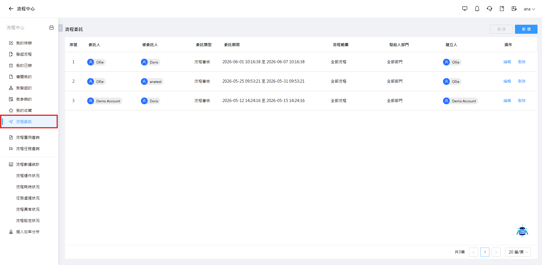This screenshot has width=542, height=265.
Task: Click the 我的待辦 edit icon
Action: click(11, 43)
